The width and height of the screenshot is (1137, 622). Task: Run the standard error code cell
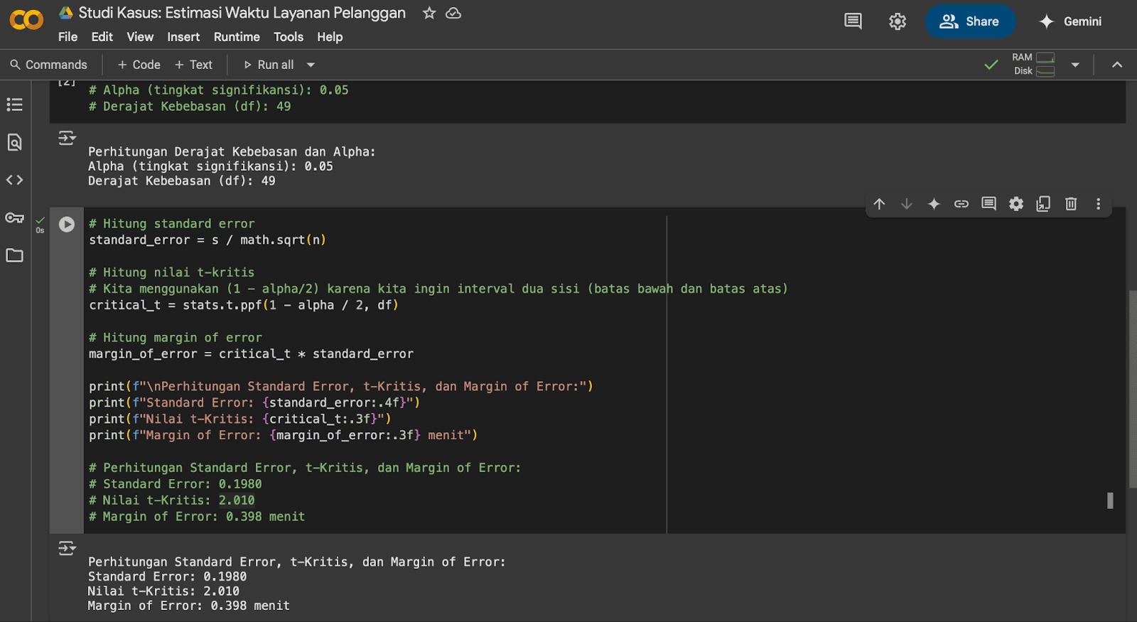coord(67,225)
